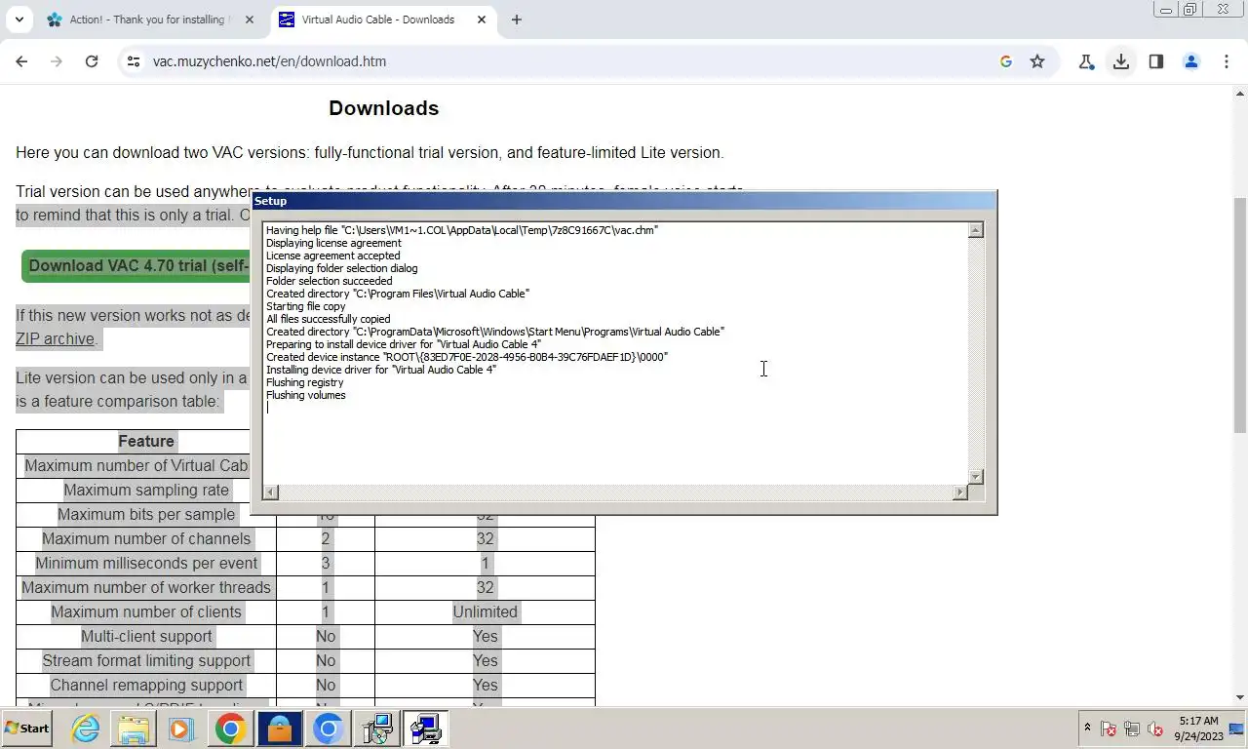Viewport: 1248px width, 749px height.
Task: Close the Action! tab
Action: pyautogui.click(x=250, y=20)
